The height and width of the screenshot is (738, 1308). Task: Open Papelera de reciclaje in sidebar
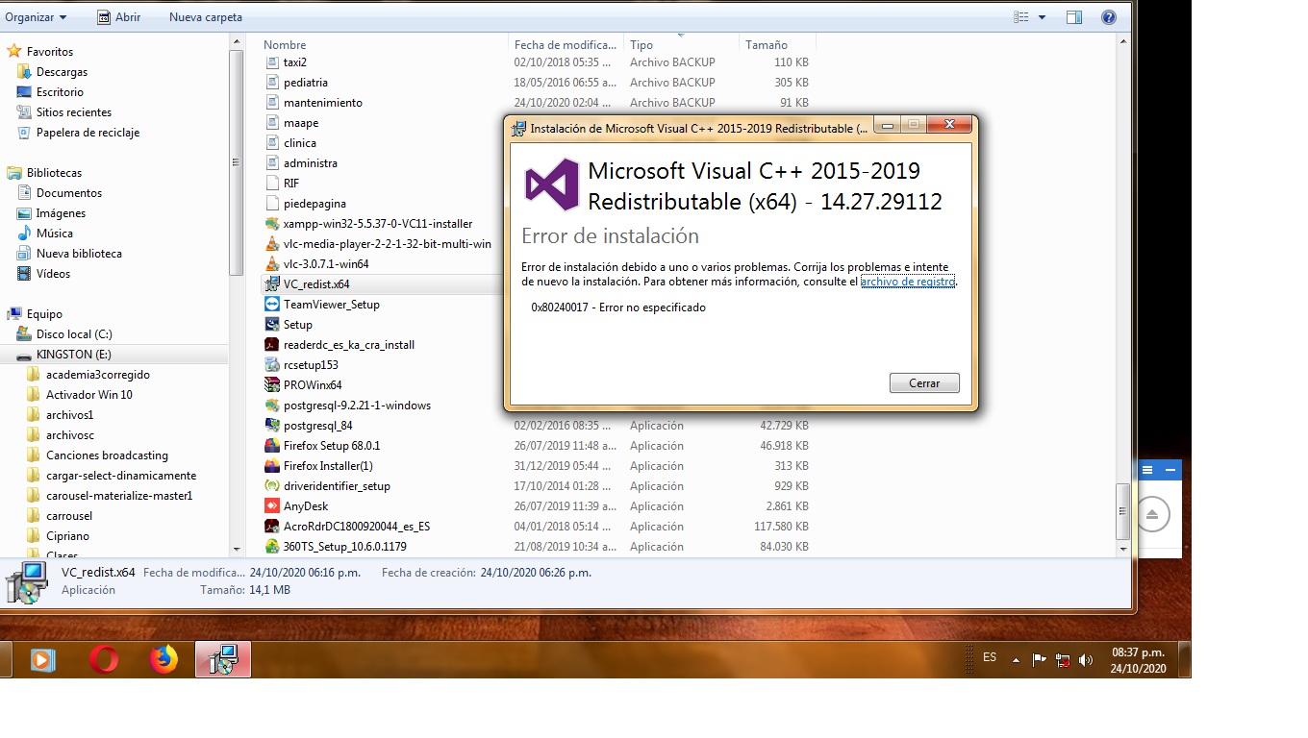tap(88, 133)
